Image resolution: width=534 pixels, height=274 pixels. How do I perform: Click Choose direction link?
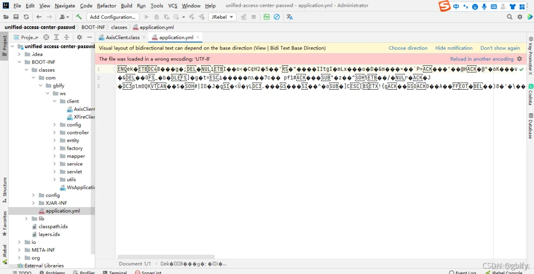tap(408, 48)
